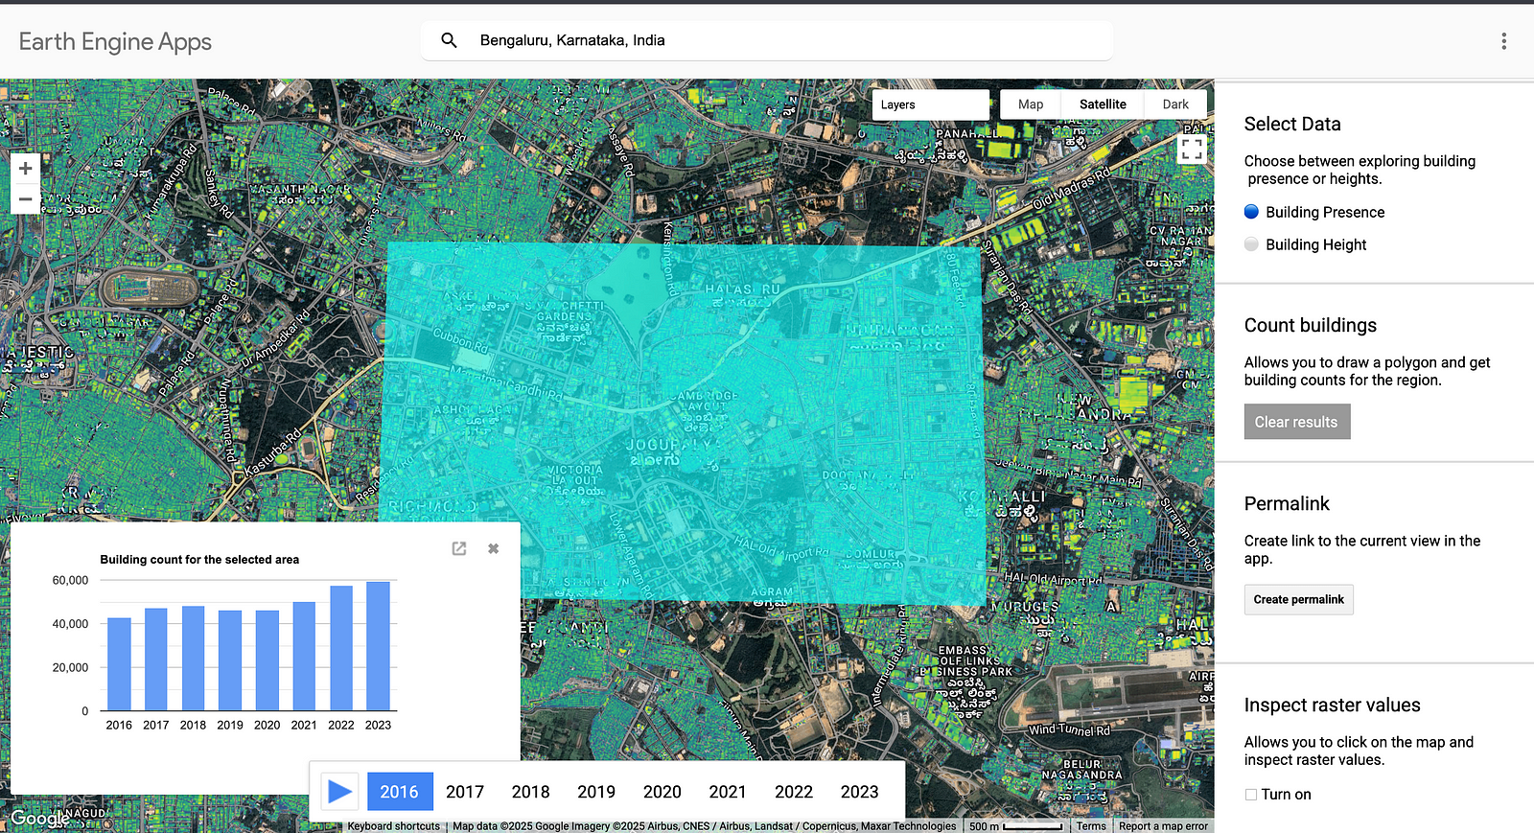
Task: Click the Inspect raster values heading
Action: pos(1333,705)
